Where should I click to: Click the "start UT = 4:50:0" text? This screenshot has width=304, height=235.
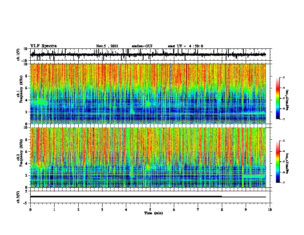[x=185, y=46]
